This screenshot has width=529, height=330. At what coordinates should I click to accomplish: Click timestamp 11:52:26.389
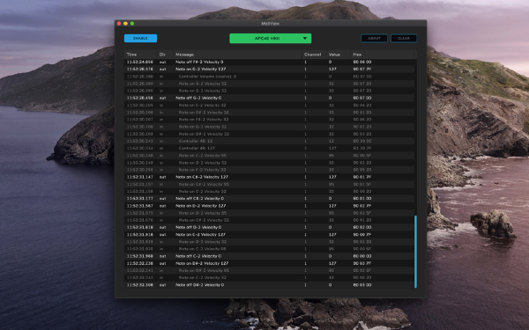(x=139, y=84)
